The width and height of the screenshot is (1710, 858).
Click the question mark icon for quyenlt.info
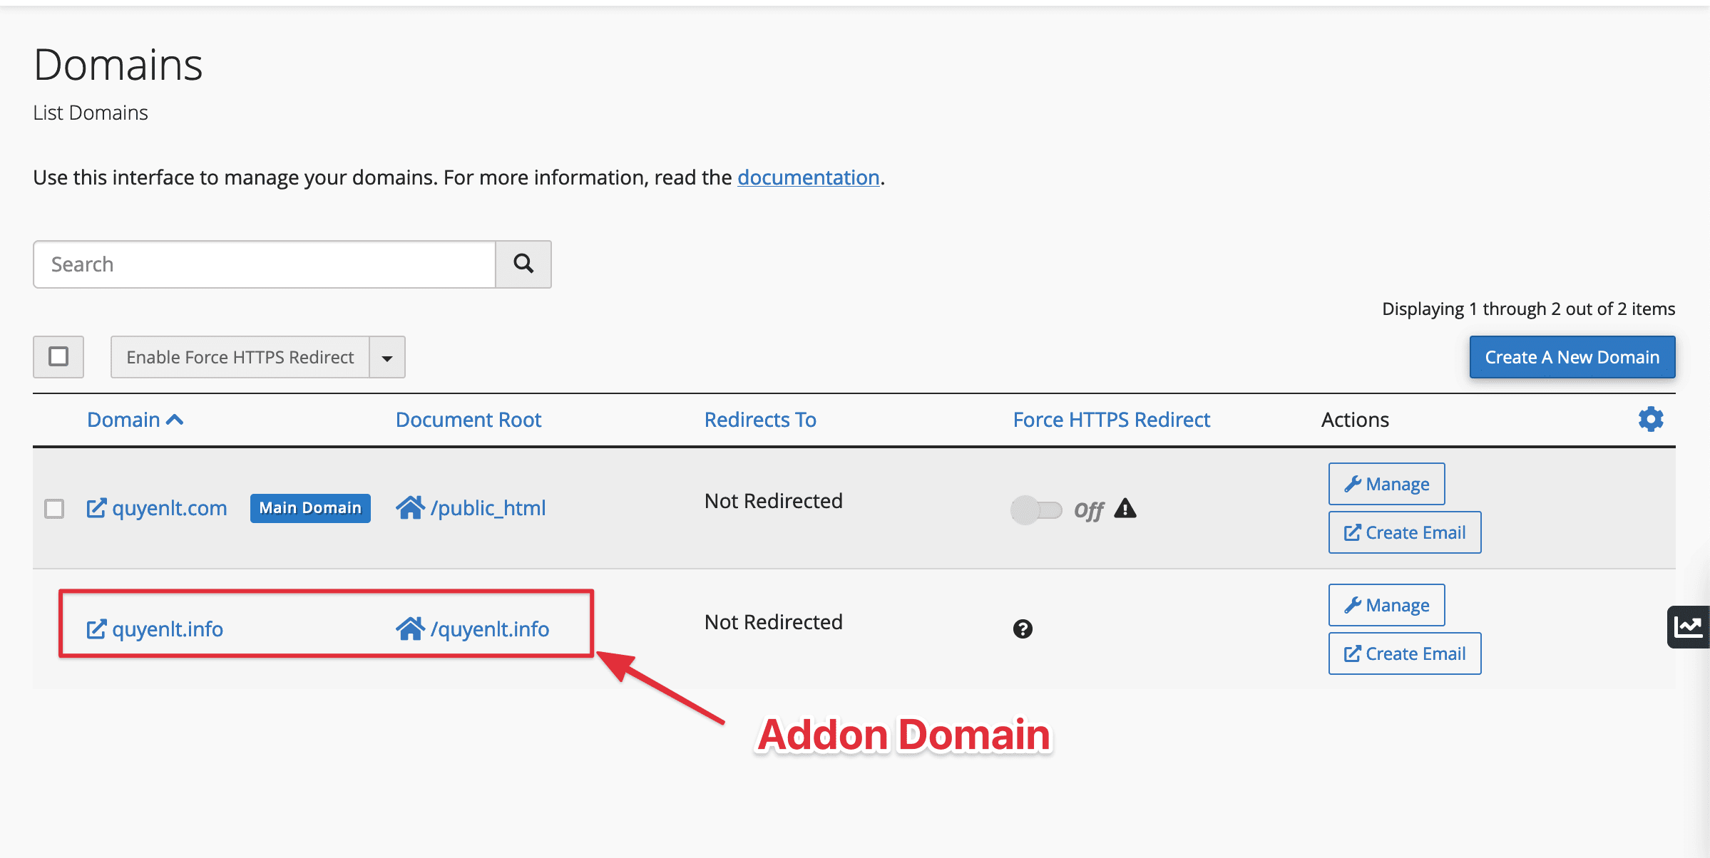pos(1023,629)
